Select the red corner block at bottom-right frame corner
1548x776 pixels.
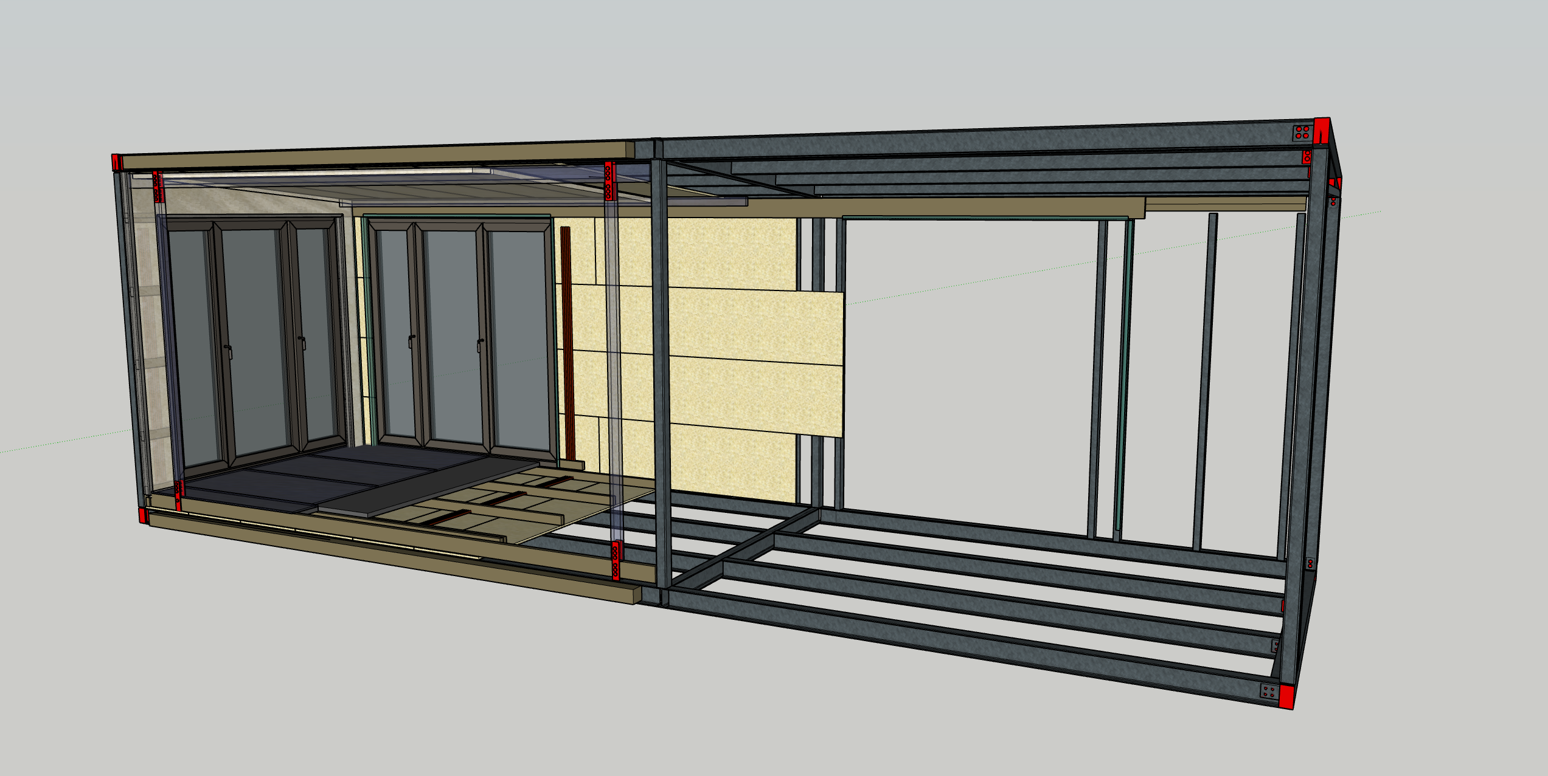coord(1285,696)
